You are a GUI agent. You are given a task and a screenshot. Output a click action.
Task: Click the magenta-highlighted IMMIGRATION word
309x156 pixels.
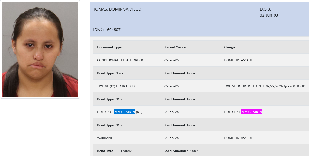click(251, 112)
